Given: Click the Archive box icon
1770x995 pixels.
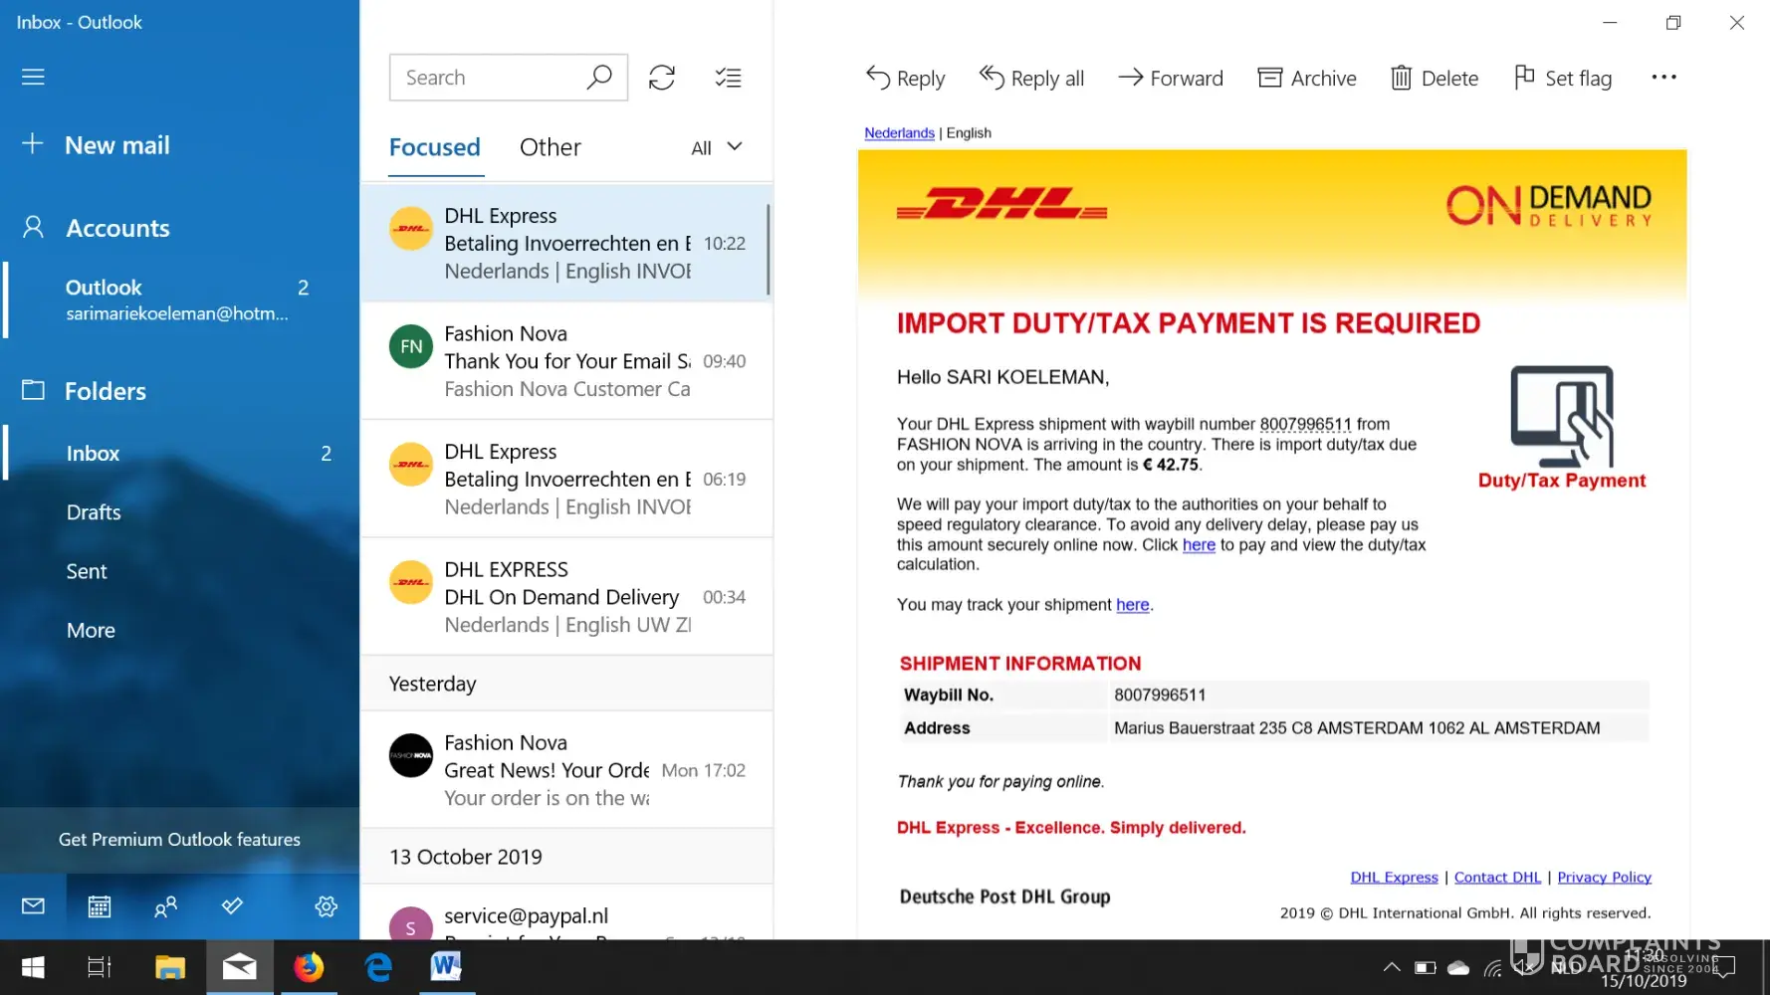Looking at the screenshot, I should pos(1269,78).
